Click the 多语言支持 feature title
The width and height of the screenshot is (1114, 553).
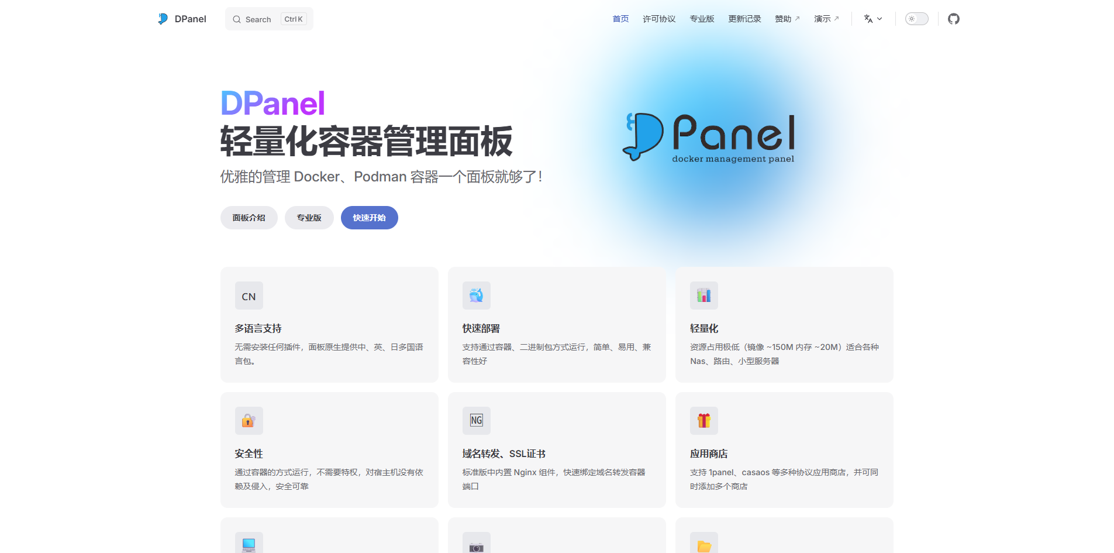258,328
